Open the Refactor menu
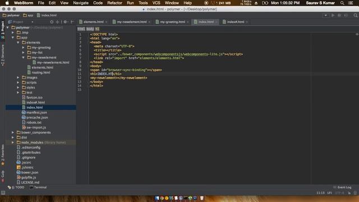This screenshot has width=359, height=202. tap(114, 3)
